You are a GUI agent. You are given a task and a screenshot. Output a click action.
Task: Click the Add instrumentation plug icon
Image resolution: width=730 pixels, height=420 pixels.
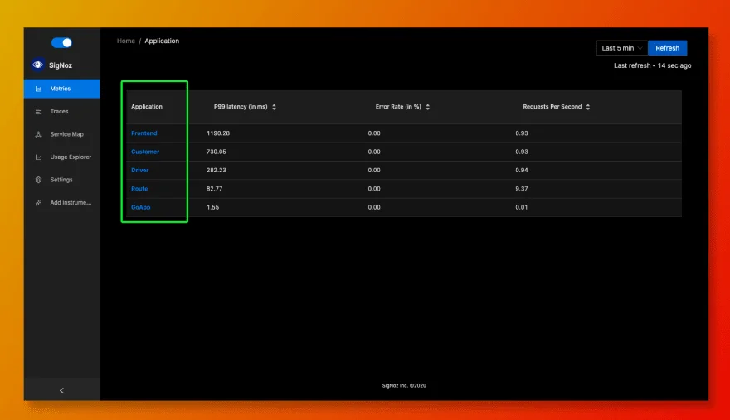38,203
